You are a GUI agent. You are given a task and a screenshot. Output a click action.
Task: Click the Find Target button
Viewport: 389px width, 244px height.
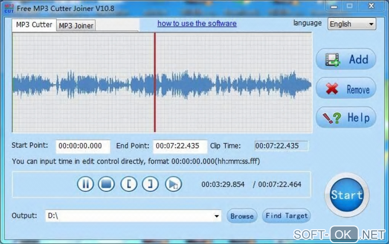click(x=286, y=216)
